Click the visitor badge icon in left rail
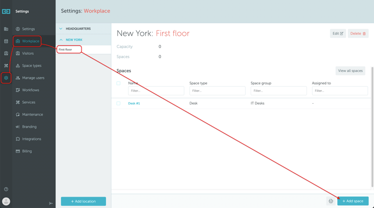 point(6,53)
